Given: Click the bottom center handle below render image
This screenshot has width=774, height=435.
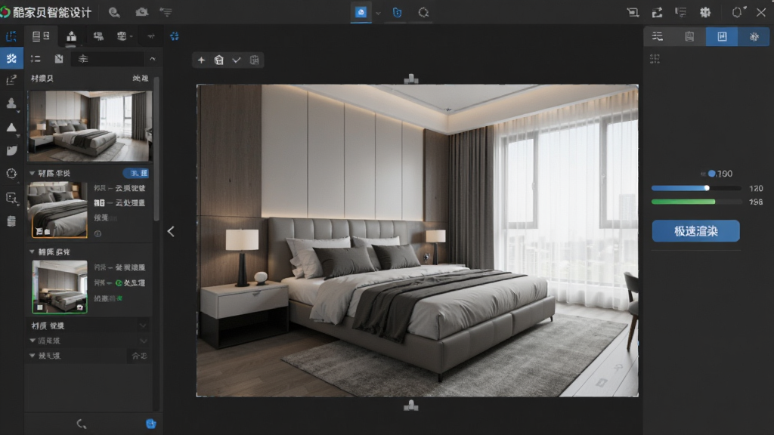Looking at the screenshot, I should 410,406.
